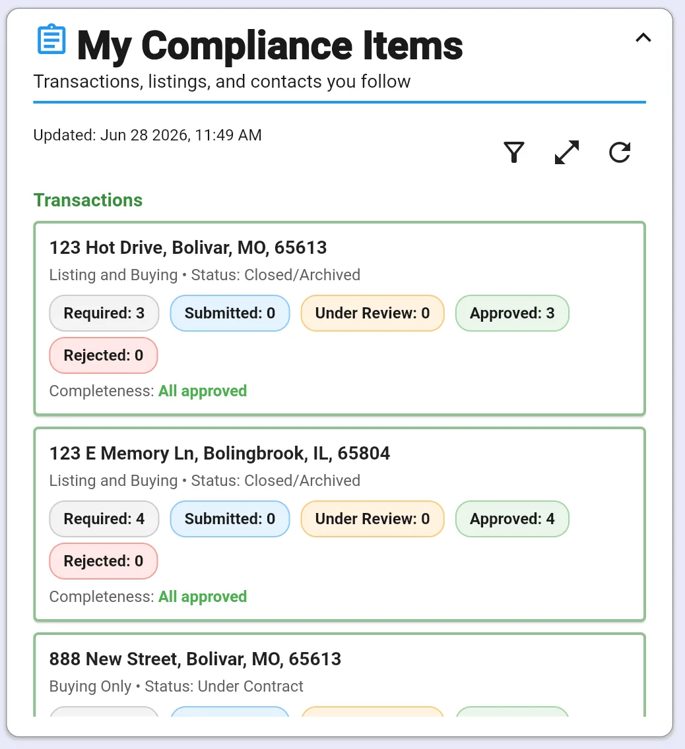Click the Approved: 3 badge
This screenshot has width=685, height=749.
click(512, 313)
